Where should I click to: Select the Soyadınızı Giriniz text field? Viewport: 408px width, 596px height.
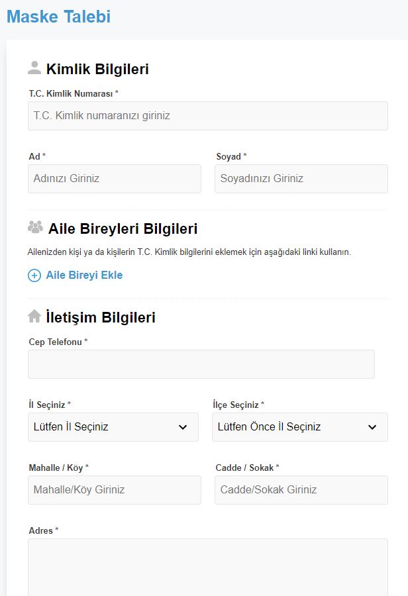click(x=301, y=179)
